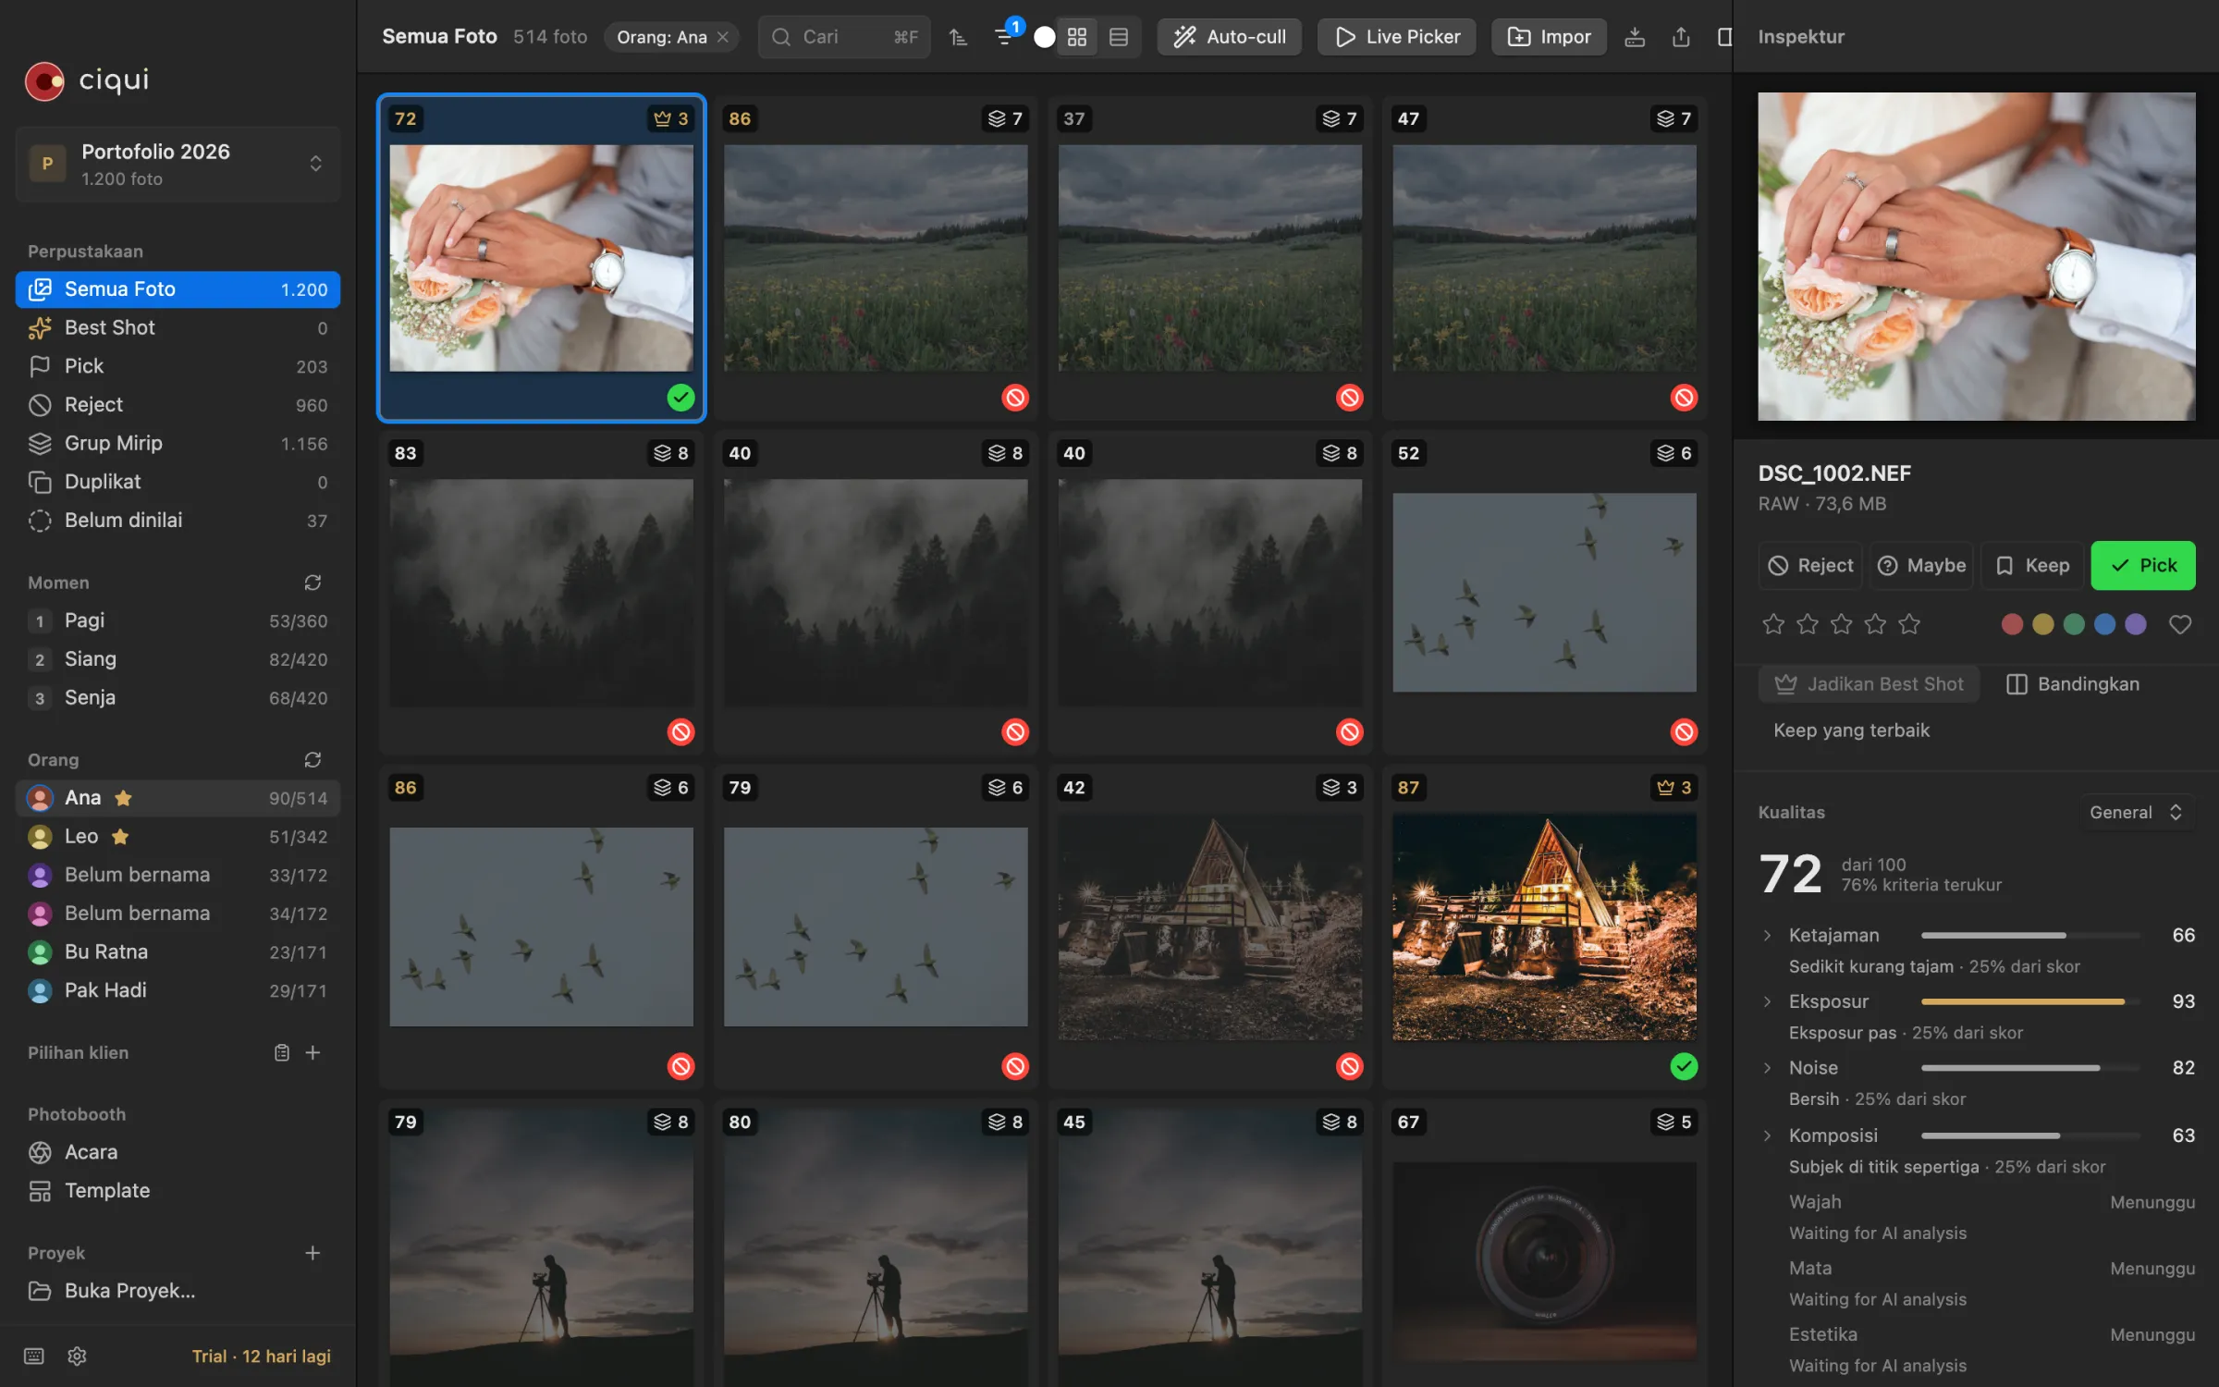The image size is (2219, 1387).
Task: Click the share/export icon in toolbar
Action: point(1681,37)
